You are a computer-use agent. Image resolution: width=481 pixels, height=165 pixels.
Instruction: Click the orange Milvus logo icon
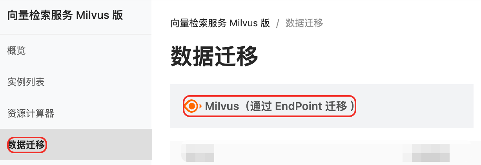pos(193,106)
